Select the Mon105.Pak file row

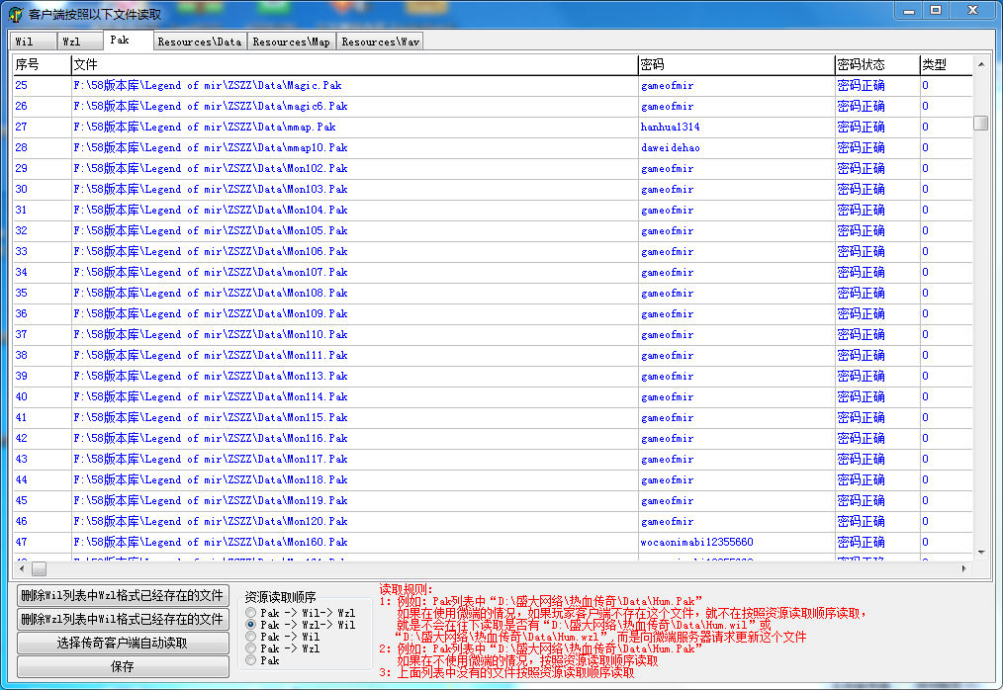coord(493,230)
